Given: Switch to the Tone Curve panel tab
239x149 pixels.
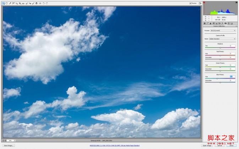Looking at the screenshot, I should (208, 23).
